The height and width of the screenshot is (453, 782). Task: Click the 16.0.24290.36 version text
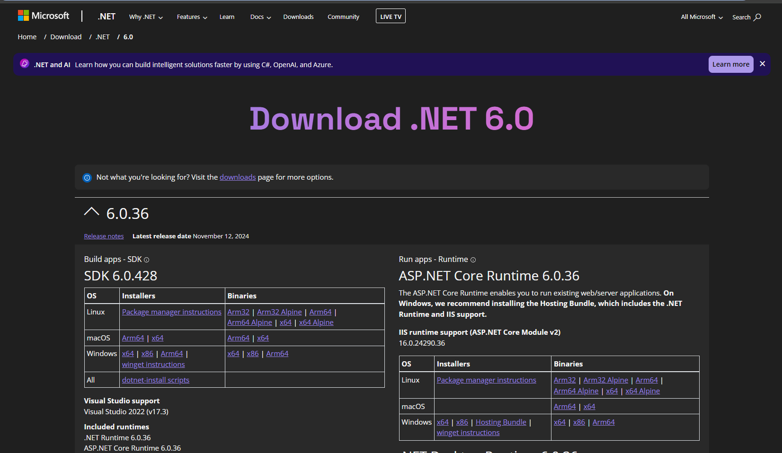pos(422,343)
